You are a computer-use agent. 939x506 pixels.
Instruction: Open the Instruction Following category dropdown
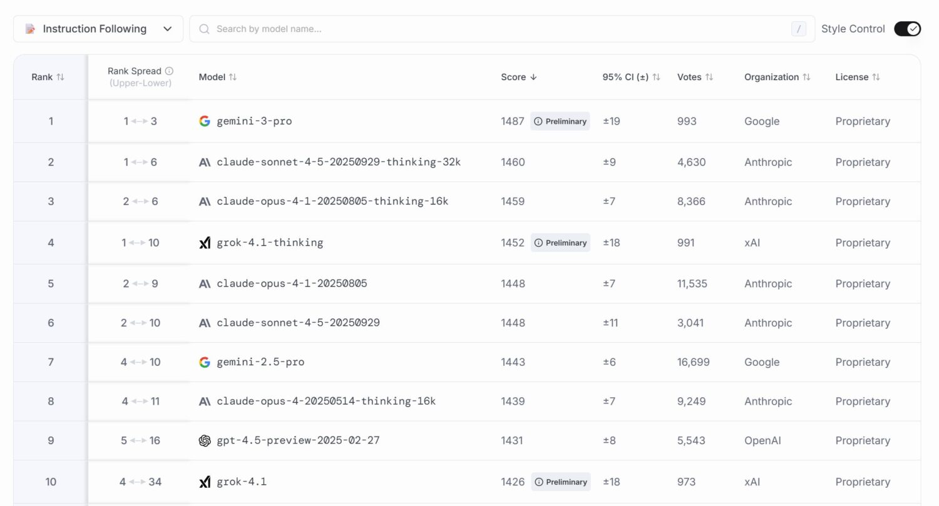click(98, 29)
